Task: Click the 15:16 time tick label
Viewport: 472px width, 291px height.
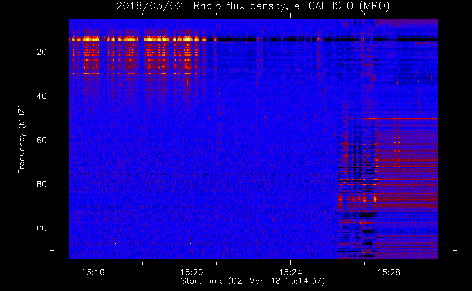Action: tap(93, 273)
